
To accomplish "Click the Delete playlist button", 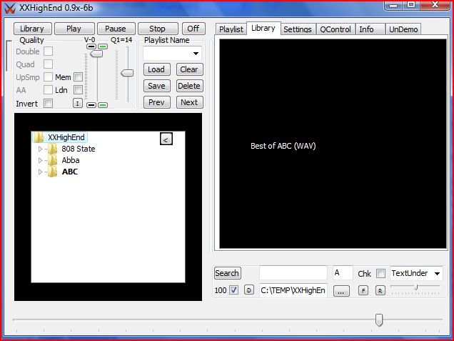I will [189, 86].
